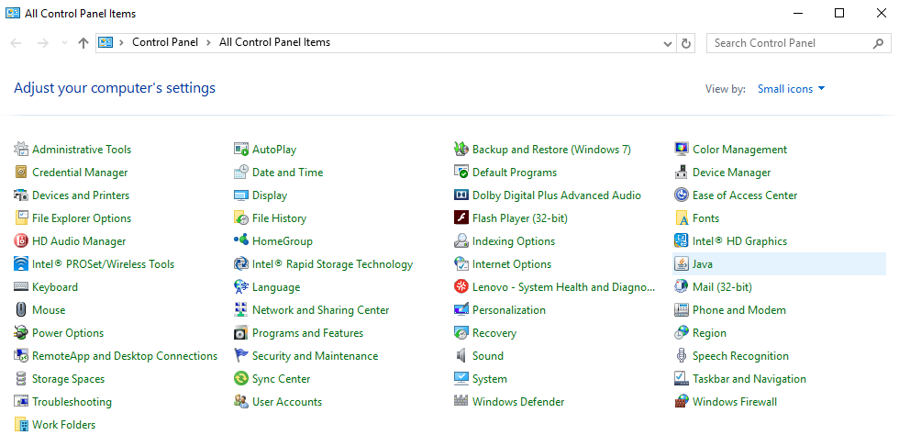Click the Speech Recognition microphone icon

pos(682,356)
